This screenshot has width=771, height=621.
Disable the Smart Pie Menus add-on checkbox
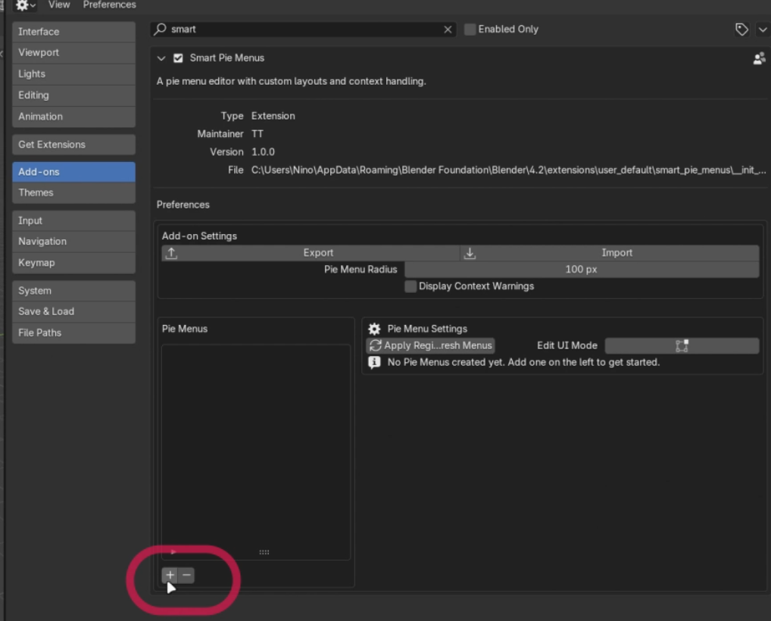point(178,58)
